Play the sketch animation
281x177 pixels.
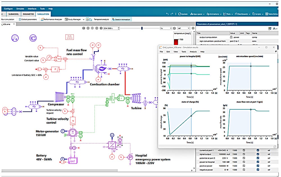[92, 28]
